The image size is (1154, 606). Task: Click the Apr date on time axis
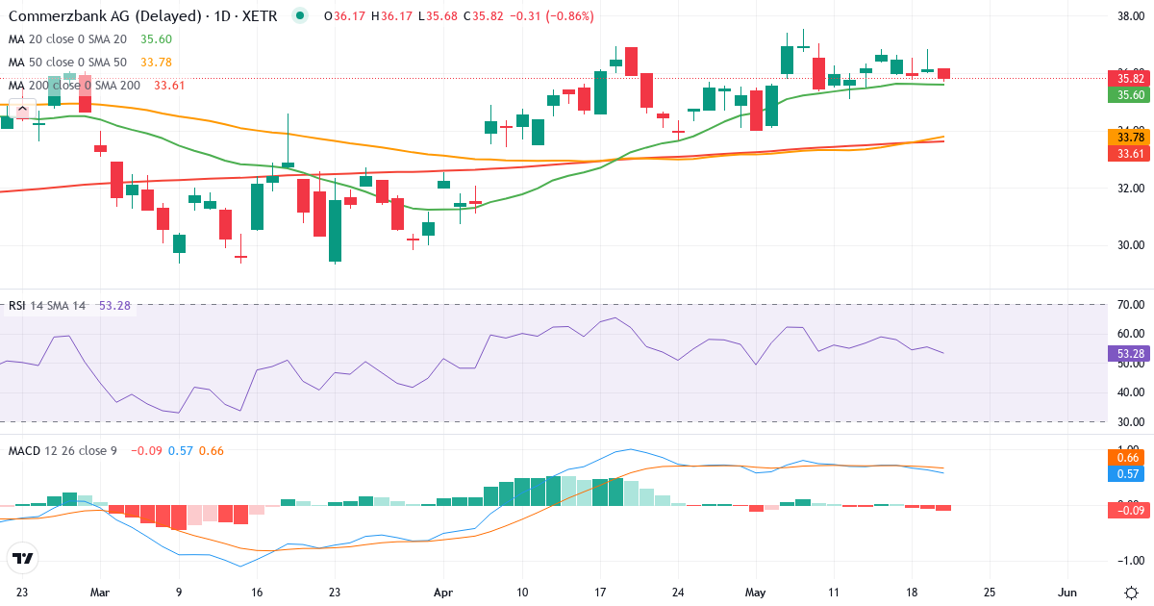[442, 592]
